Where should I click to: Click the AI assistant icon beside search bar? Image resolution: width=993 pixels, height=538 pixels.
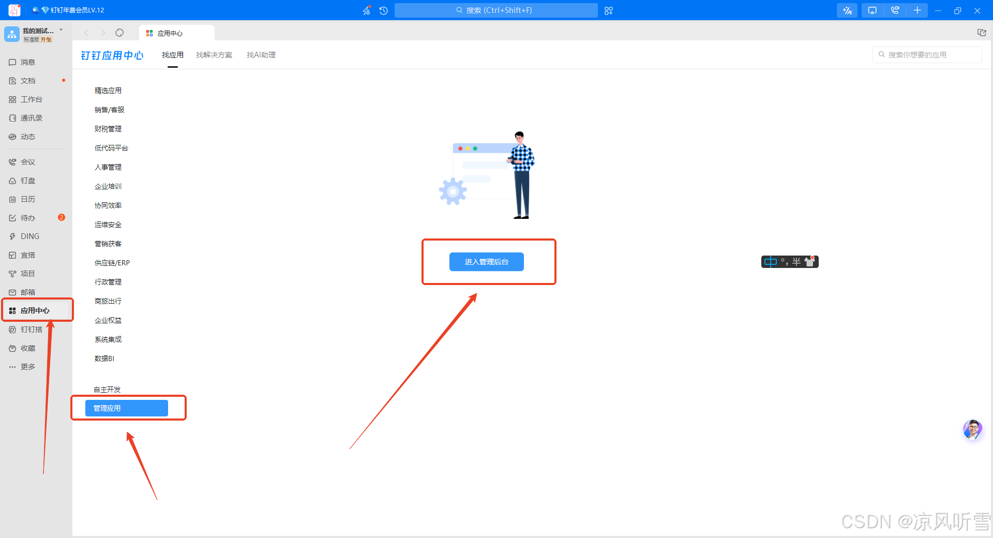click(366, 10)
